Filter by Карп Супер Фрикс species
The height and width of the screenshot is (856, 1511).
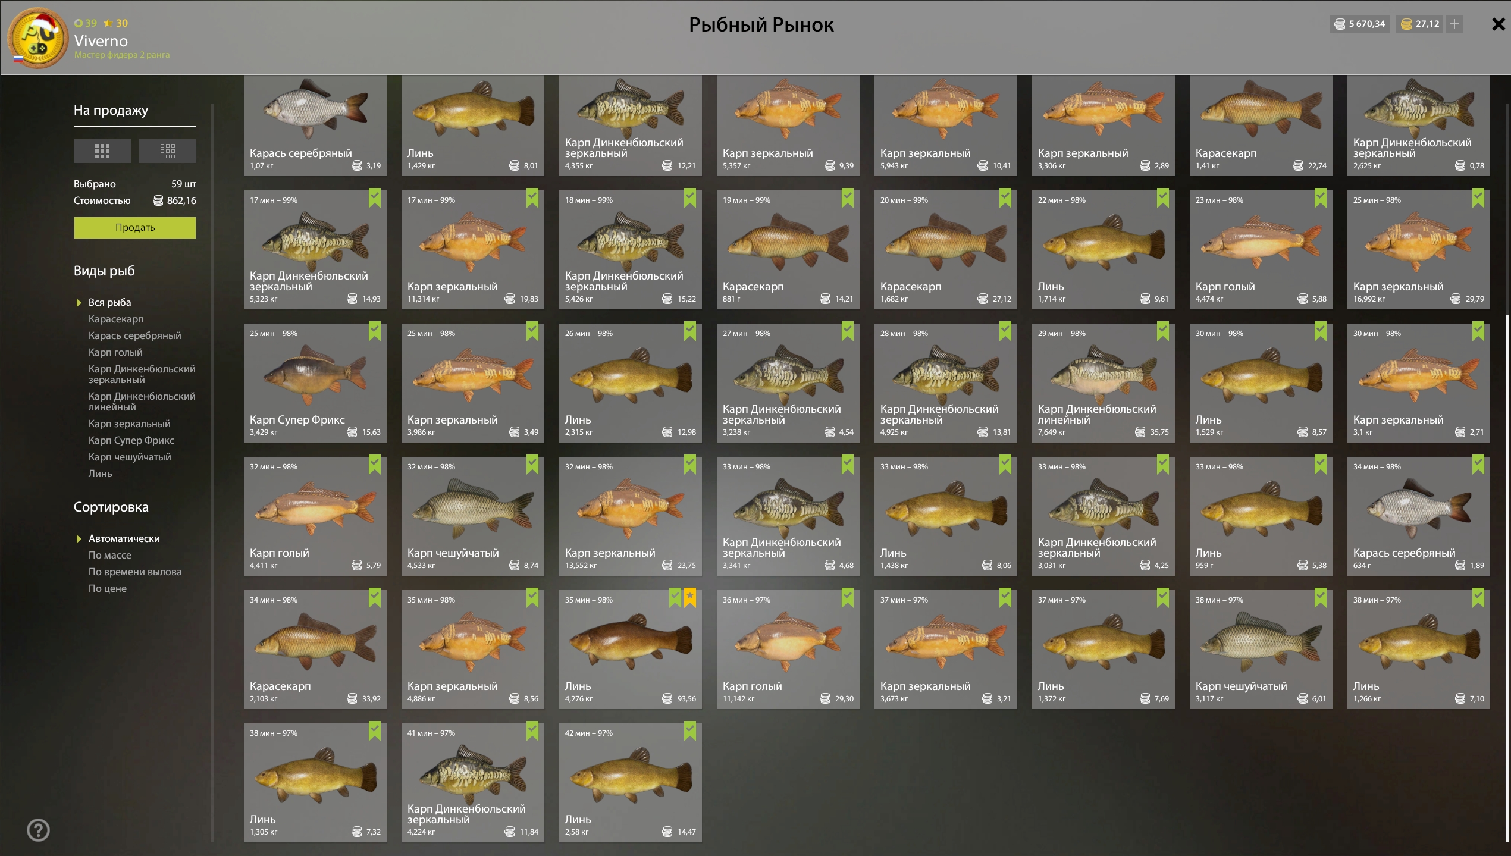(131, 440)
